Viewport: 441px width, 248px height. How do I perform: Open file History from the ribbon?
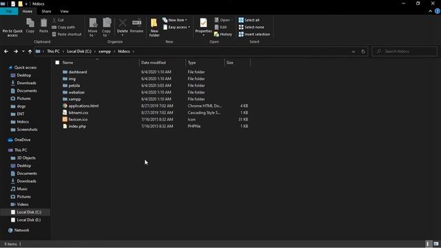click(x=223, y=34)
